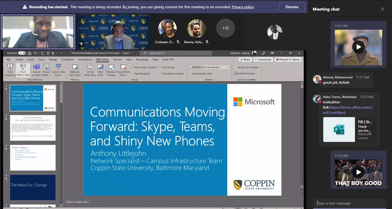392x209 pixels.
Task: Open Custom Slide Show dropdown
Action: click(x=58, y=70)
